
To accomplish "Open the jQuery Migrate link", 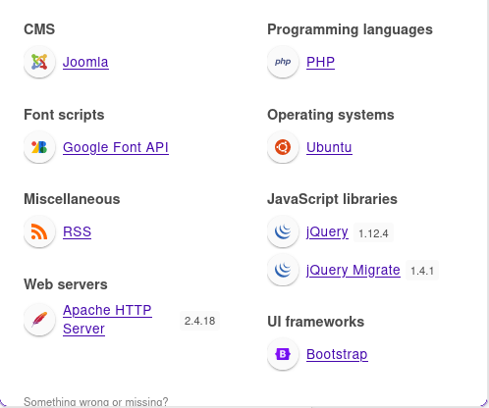I will click(x=353, y=271).
